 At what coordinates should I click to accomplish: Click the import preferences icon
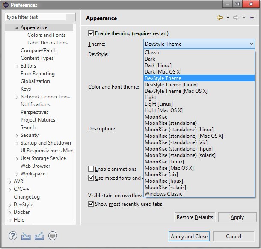[26, 236]
